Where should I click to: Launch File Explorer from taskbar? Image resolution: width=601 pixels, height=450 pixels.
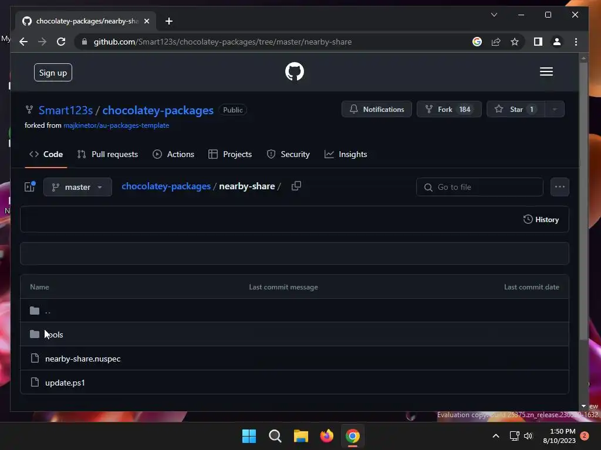pos(301,436)
